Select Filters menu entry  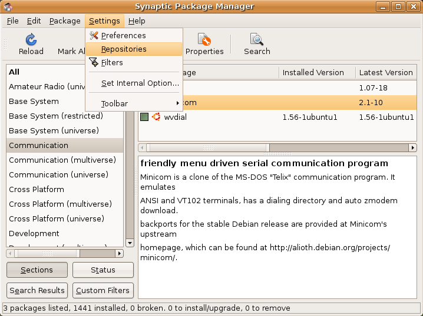[x=134, y=63]
